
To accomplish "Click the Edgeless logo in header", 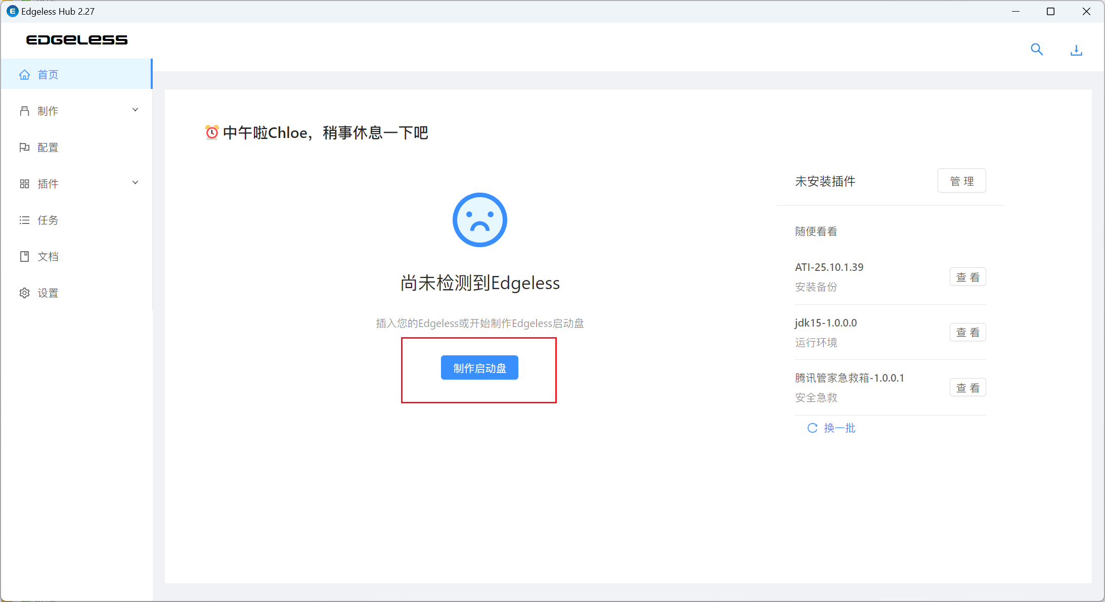I will point(77,40).
